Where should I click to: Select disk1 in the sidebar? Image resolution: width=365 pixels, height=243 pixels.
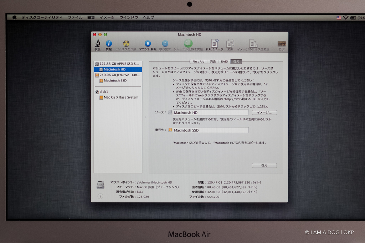point(118,91)
